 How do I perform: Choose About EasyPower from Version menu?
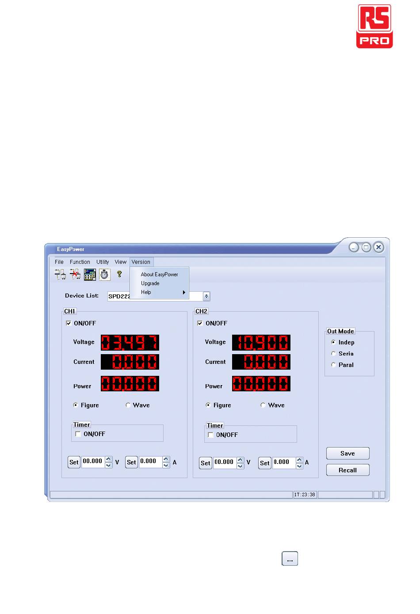pyautogui.click(x=159, y=274)
